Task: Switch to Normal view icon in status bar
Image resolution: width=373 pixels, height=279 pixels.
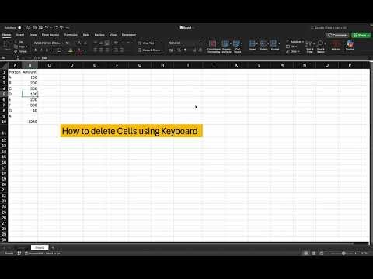Action: coord(306,253)
